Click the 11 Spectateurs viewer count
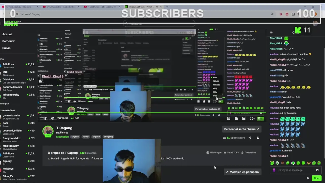The height and width of the screenshot is (183, 325). pyautogui.click(x=234, y=138)
